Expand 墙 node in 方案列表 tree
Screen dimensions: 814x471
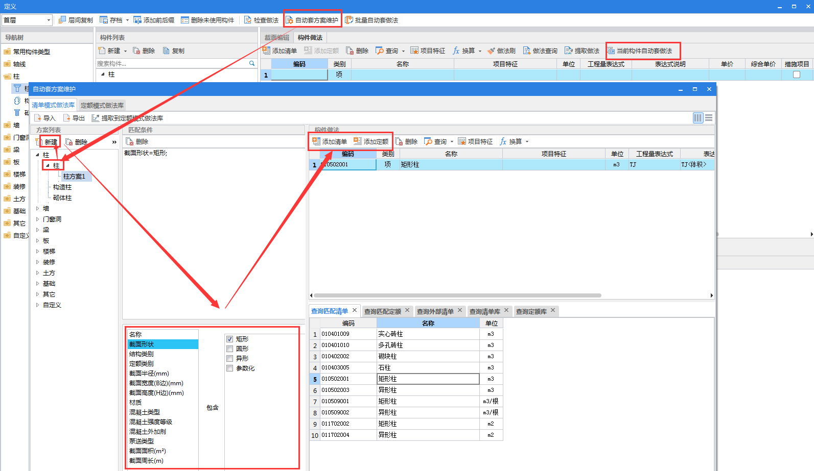coord(37,208)
